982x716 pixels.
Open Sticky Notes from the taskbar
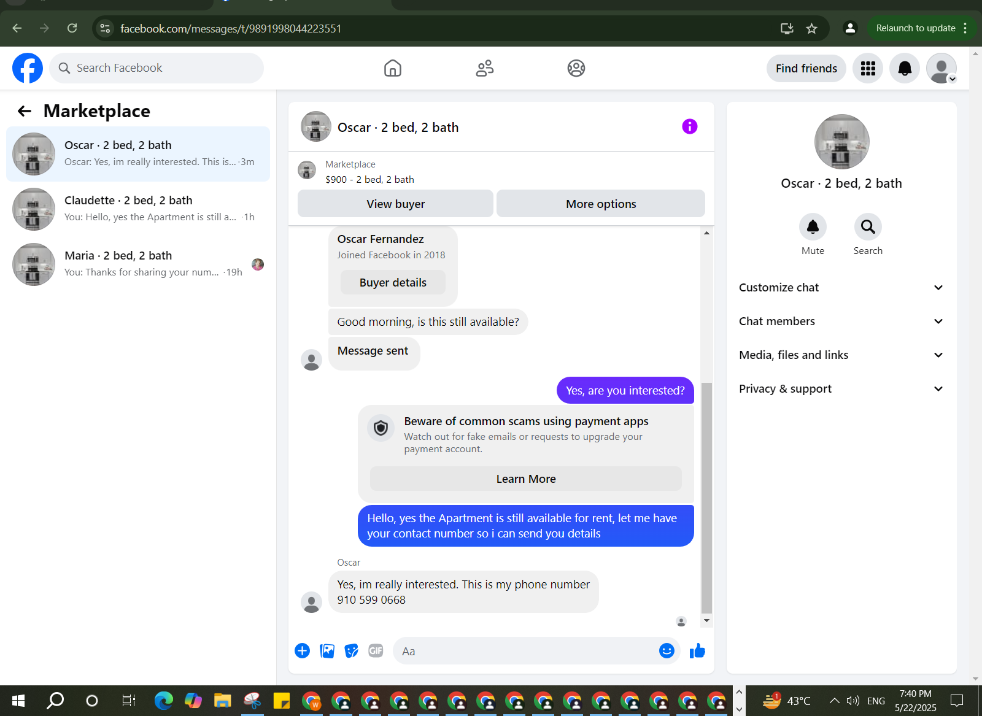point(282,701)
